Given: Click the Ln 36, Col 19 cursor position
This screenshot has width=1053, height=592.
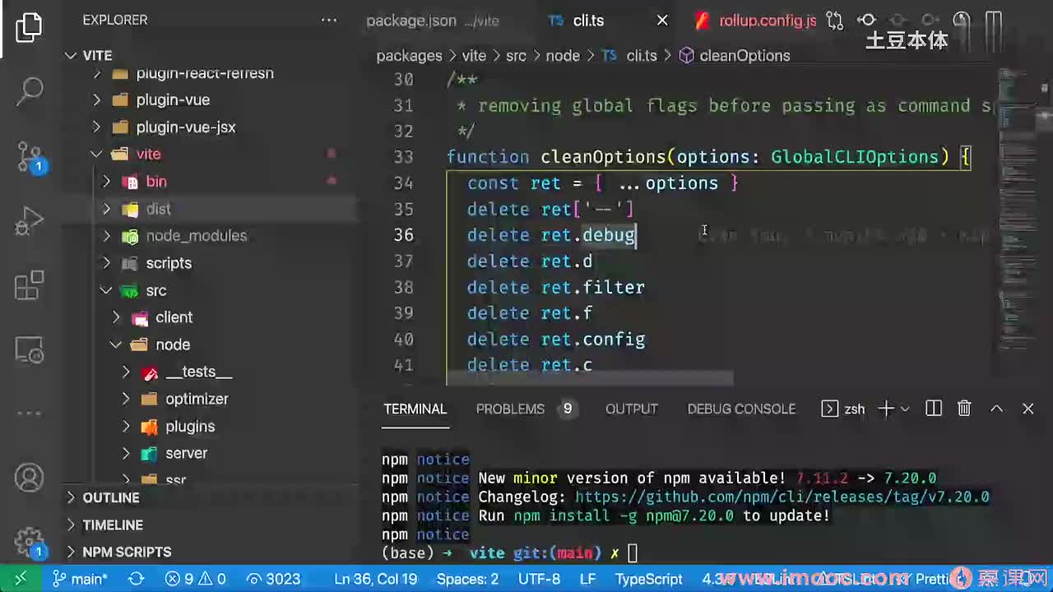Looking at the screenshot, I should click(x=375, y=579).
